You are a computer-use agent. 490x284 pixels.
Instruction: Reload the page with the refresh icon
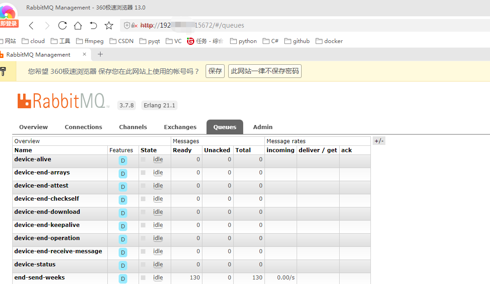click(62, 25)
